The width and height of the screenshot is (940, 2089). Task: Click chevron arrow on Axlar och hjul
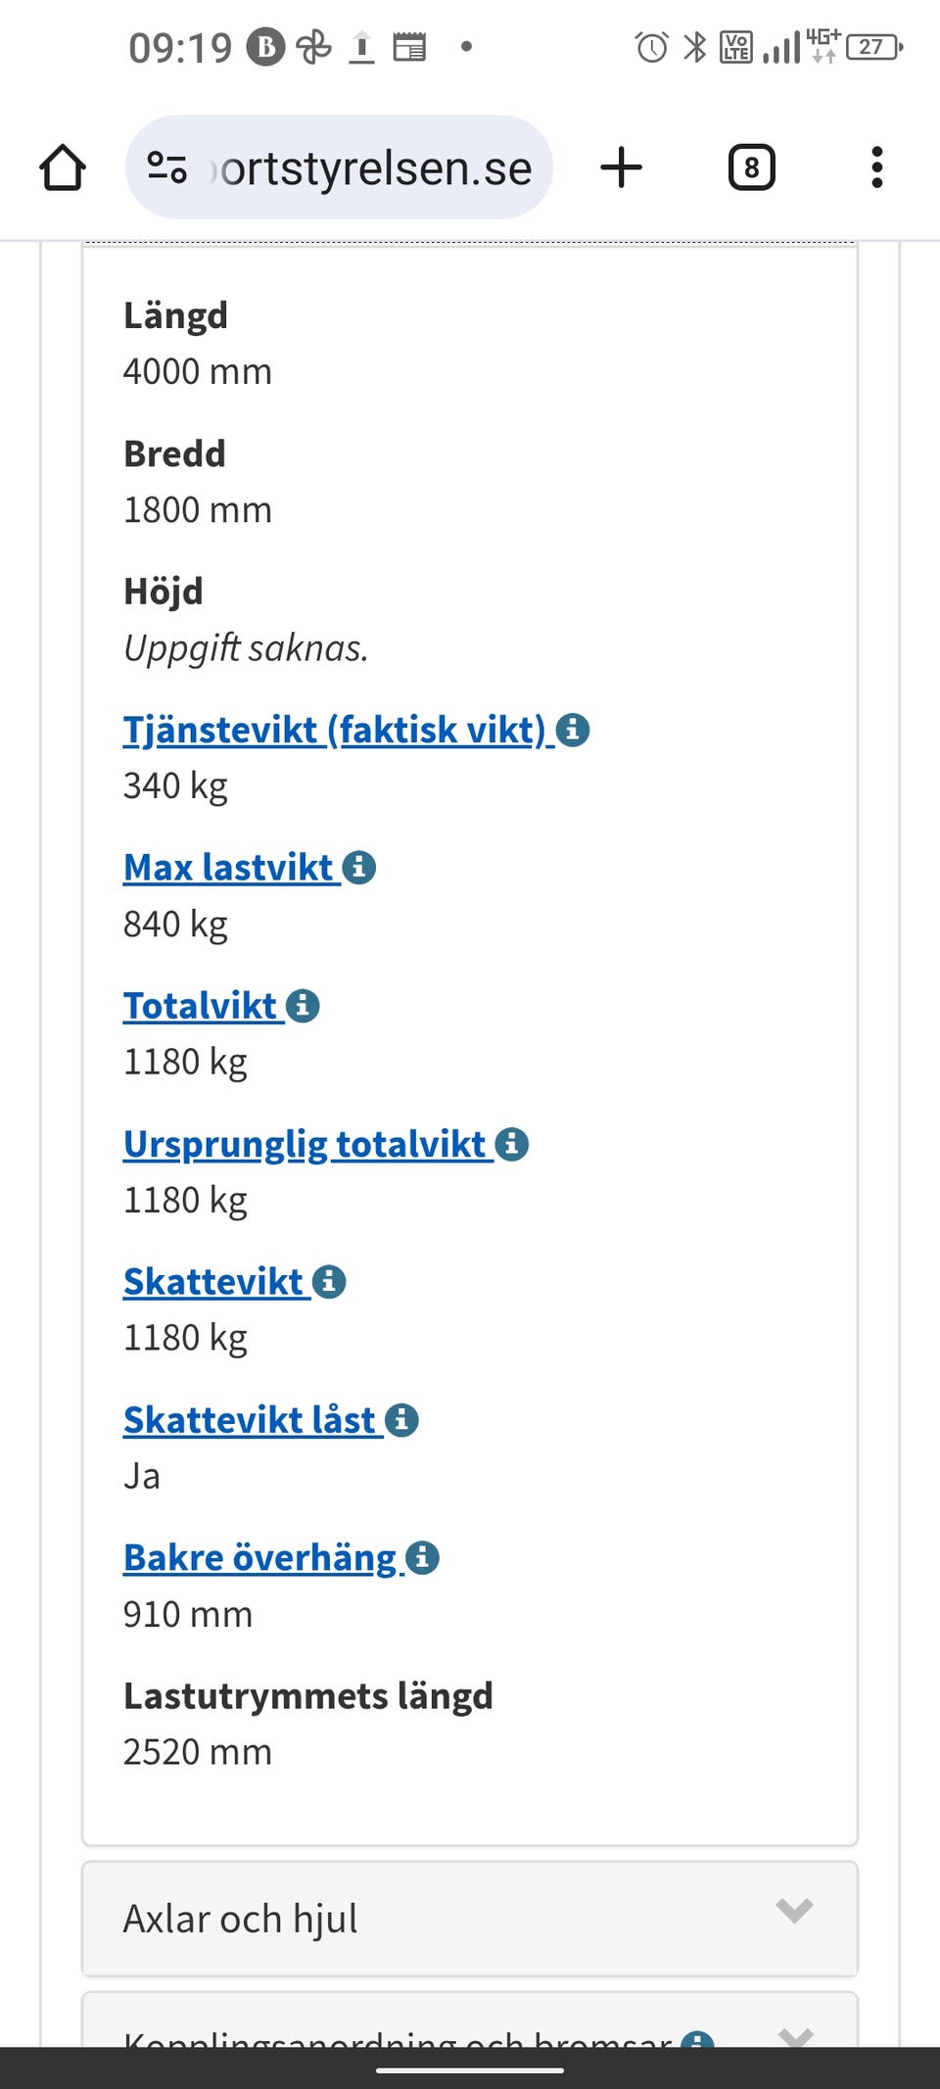pos(794,1910)
